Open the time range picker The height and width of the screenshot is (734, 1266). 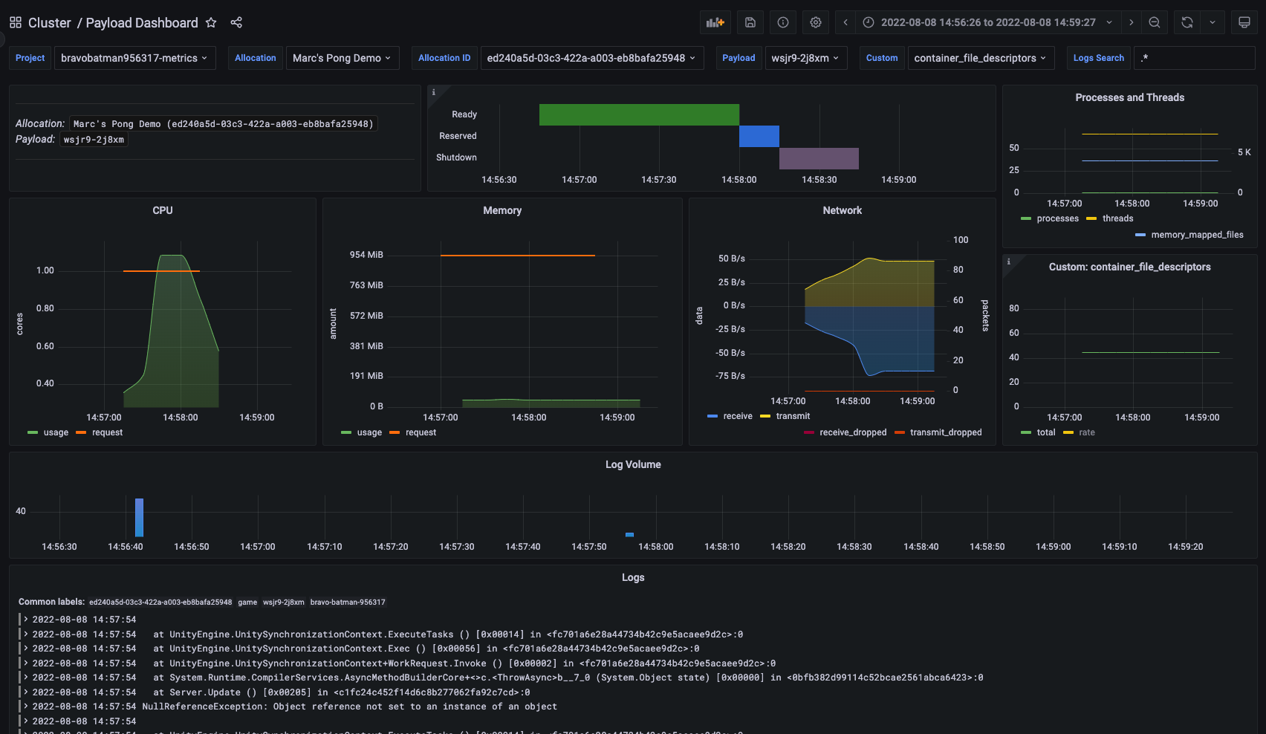(988, 22)
